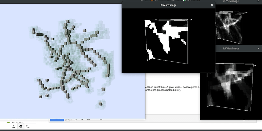The width and height of the screenshot is (262, 131).
Task: Click the icon right of the blue button
Action: [67, 120]
